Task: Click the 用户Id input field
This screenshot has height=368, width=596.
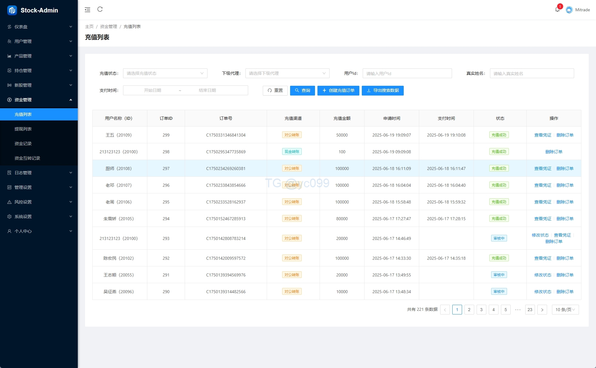Action: [407, 73]
